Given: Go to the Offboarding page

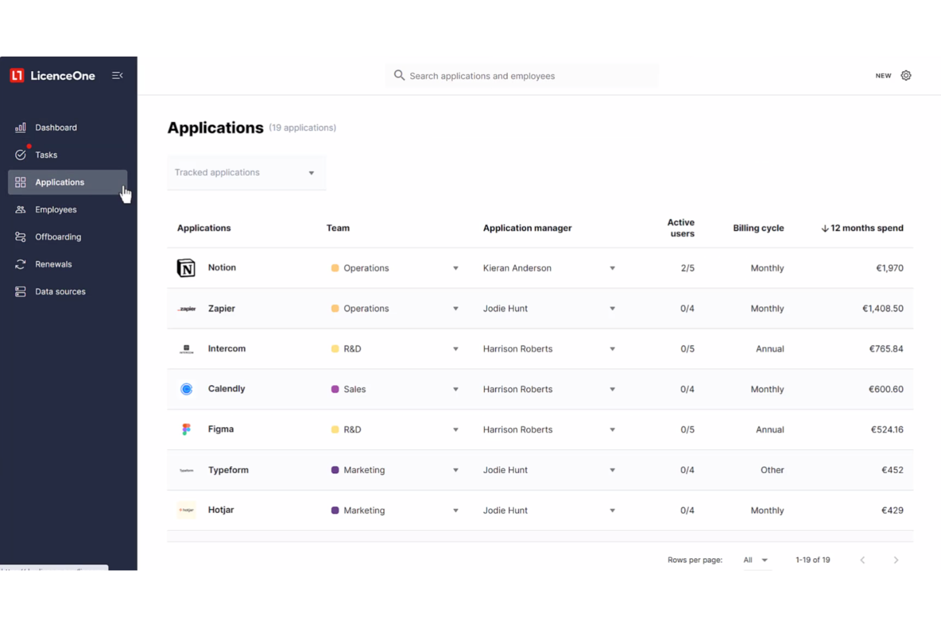Looking at the screenshot, I should 58,236.
